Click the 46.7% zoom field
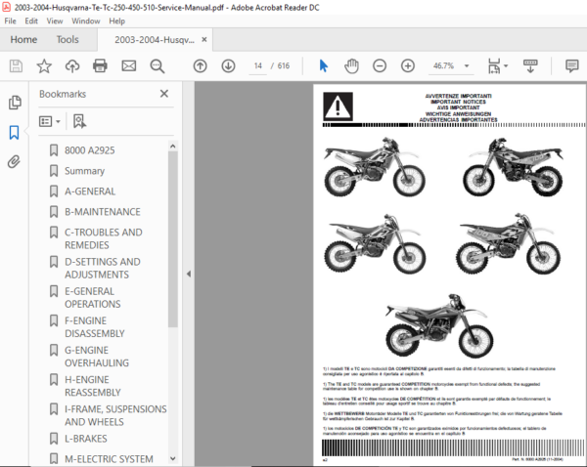 [x=443, y=66]
